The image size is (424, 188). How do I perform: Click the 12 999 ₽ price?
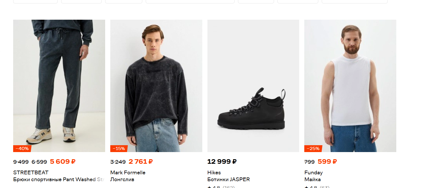point(222,162)
